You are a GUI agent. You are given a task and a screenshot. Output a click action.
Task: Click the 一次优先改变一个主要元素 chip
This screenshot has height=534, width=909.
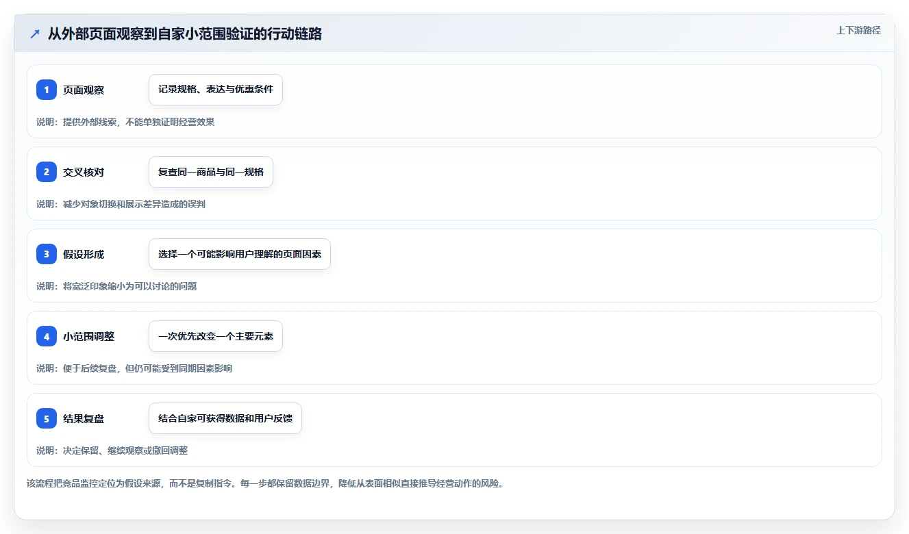(216, 336)
